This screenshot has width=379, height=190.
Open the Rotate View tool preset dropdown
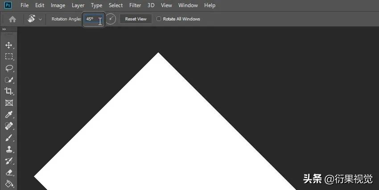[x=40, y=19]
